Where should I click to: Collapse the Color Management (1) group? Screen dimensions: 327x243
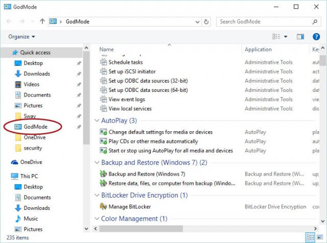[x=97, y=218]
